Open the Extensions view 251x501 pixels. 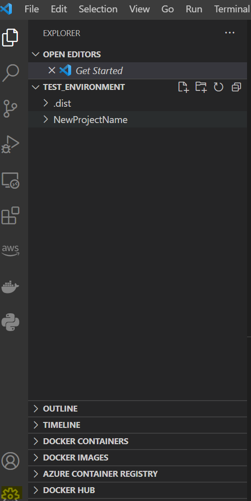pyautogui.click(x=10, y=216)
